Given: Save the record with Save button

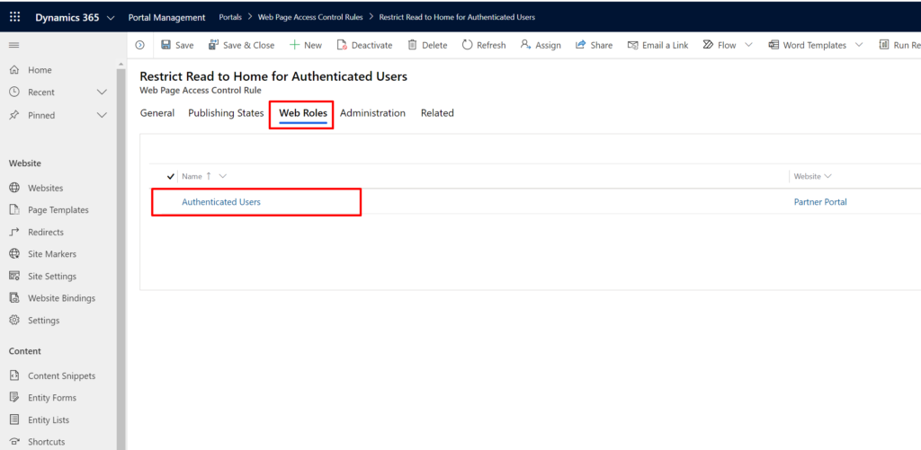Looking at the screenshot, I should tap(177, 45).
